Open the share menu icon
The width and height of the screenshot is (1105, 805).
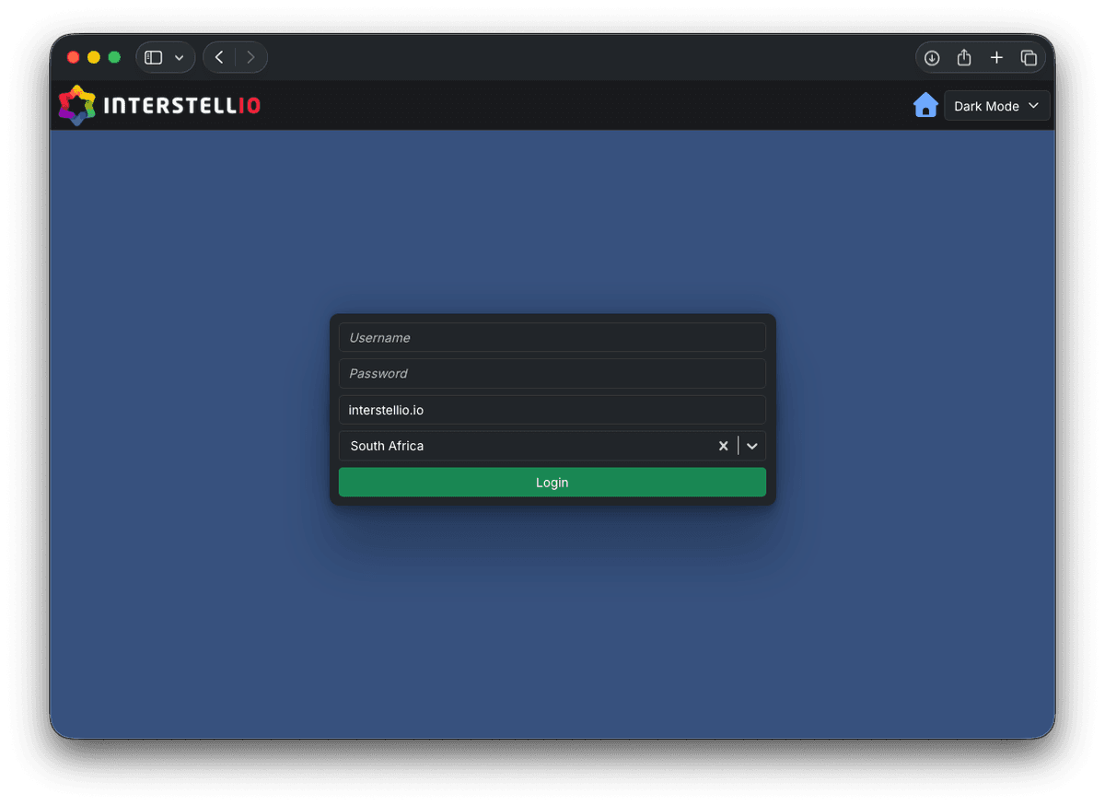pos(964,57)
